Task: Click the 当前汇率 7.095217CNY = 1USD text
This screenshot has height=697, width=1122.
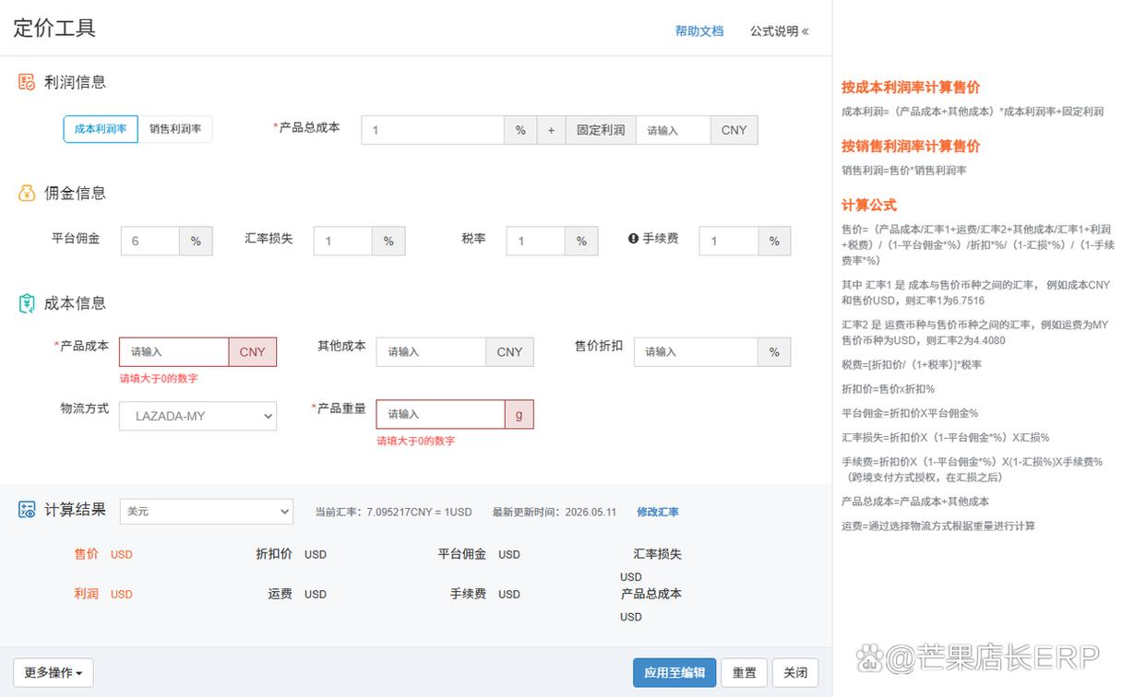Action: 393,512
